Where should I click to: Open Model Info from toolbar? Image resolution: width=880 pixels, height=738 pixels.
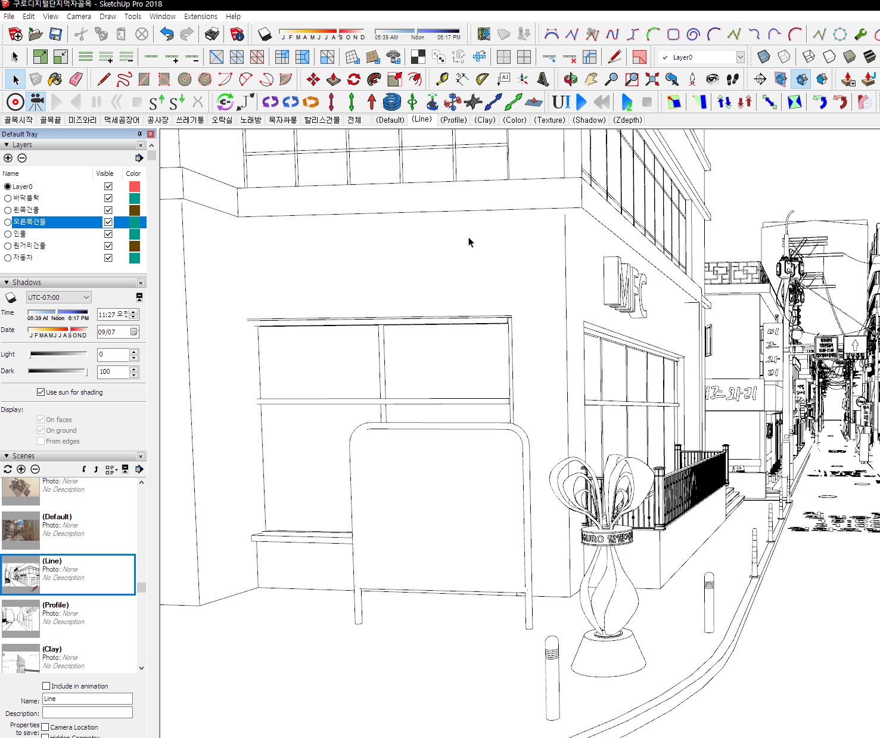coord(237,34)
